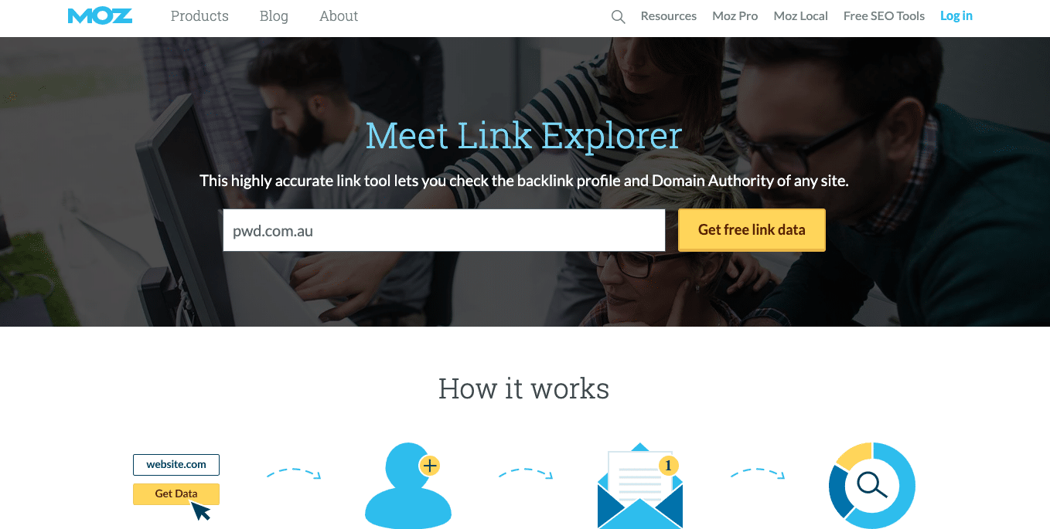This screenshot has height=529, width=1050.
Task: Open the About menu item
Action: point(339,16)
